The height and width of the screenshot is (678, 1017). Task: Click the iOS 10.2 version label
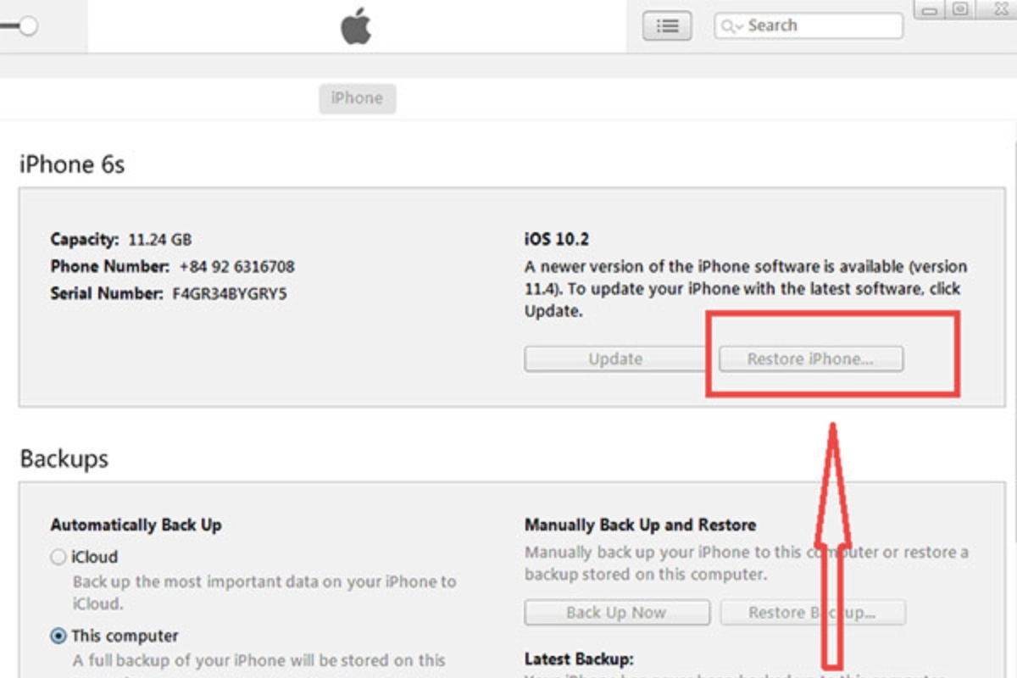tap(557, 240)
